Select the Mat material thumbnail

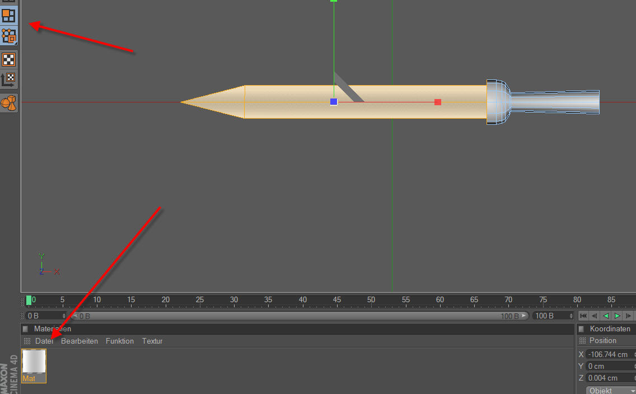tap(34, 361)
